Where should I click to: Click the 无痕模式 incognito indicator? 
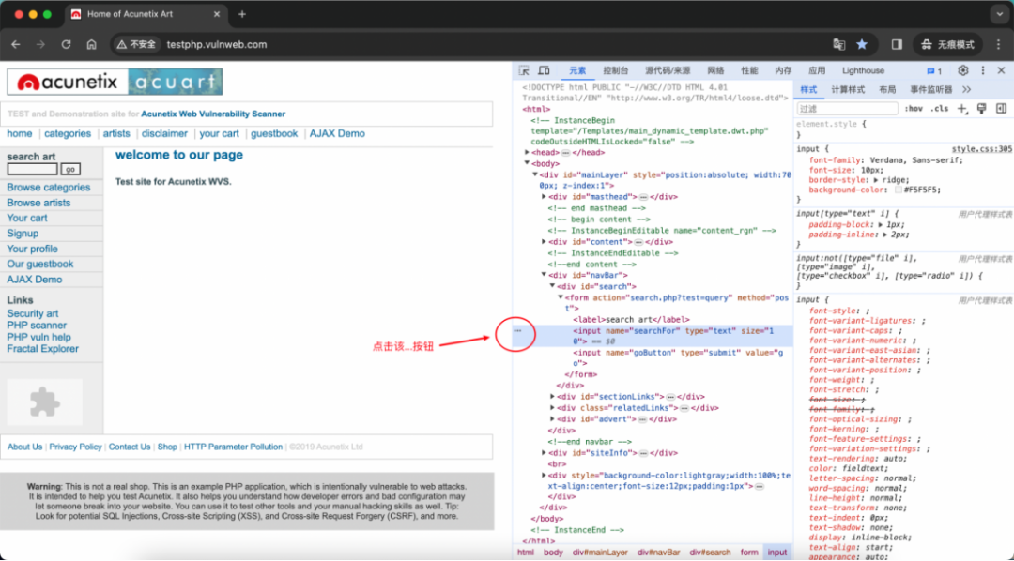[946, 45]
